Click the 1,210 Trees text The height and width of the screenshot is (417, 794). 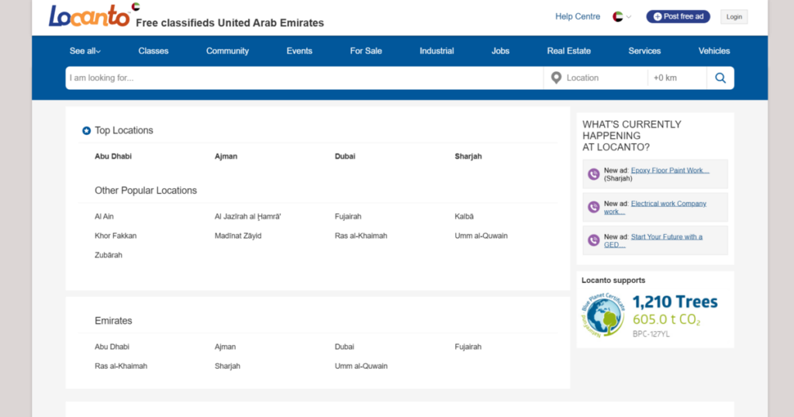(x=675, y=302)
